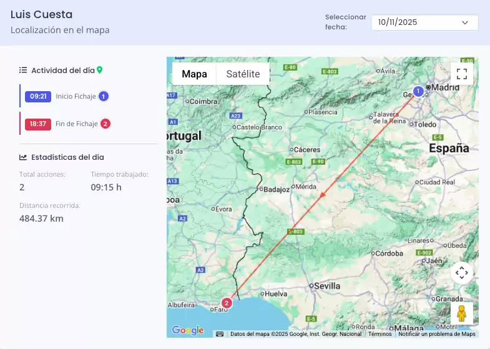Open the date selection dropdown
This screenshot has width=490, height=349.
pyautogui.click(x=424, y=22)
